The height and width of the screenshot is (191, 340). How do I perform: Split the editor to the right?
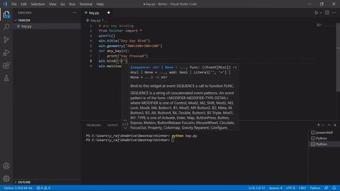point(327,13)
